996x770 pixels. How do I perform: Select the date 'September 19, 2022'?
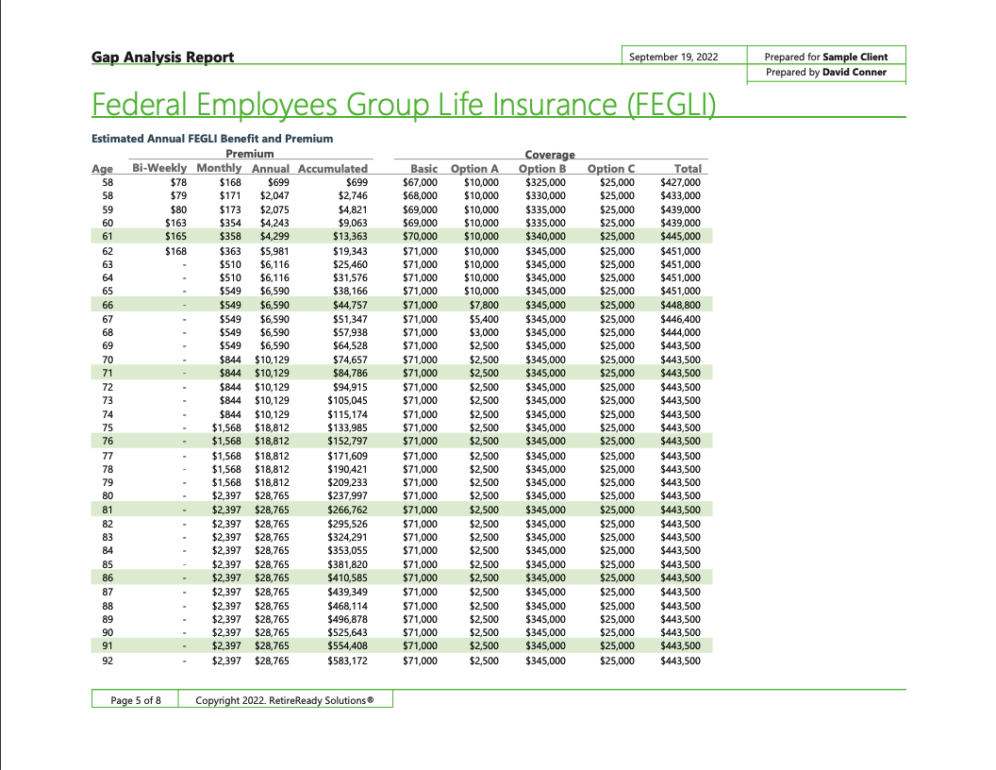[x=673, y=57]
